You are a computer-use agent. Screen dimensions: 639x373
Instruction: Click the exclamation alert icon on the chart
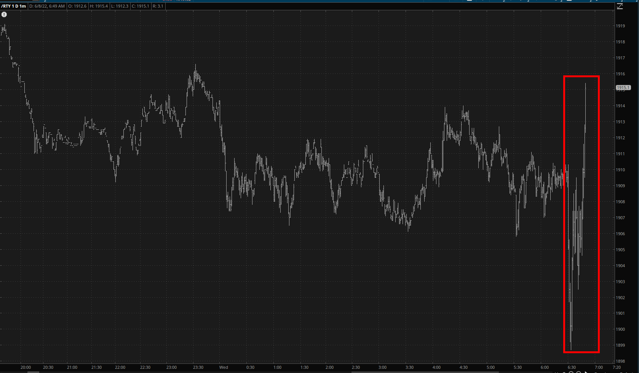click(4, 14)
